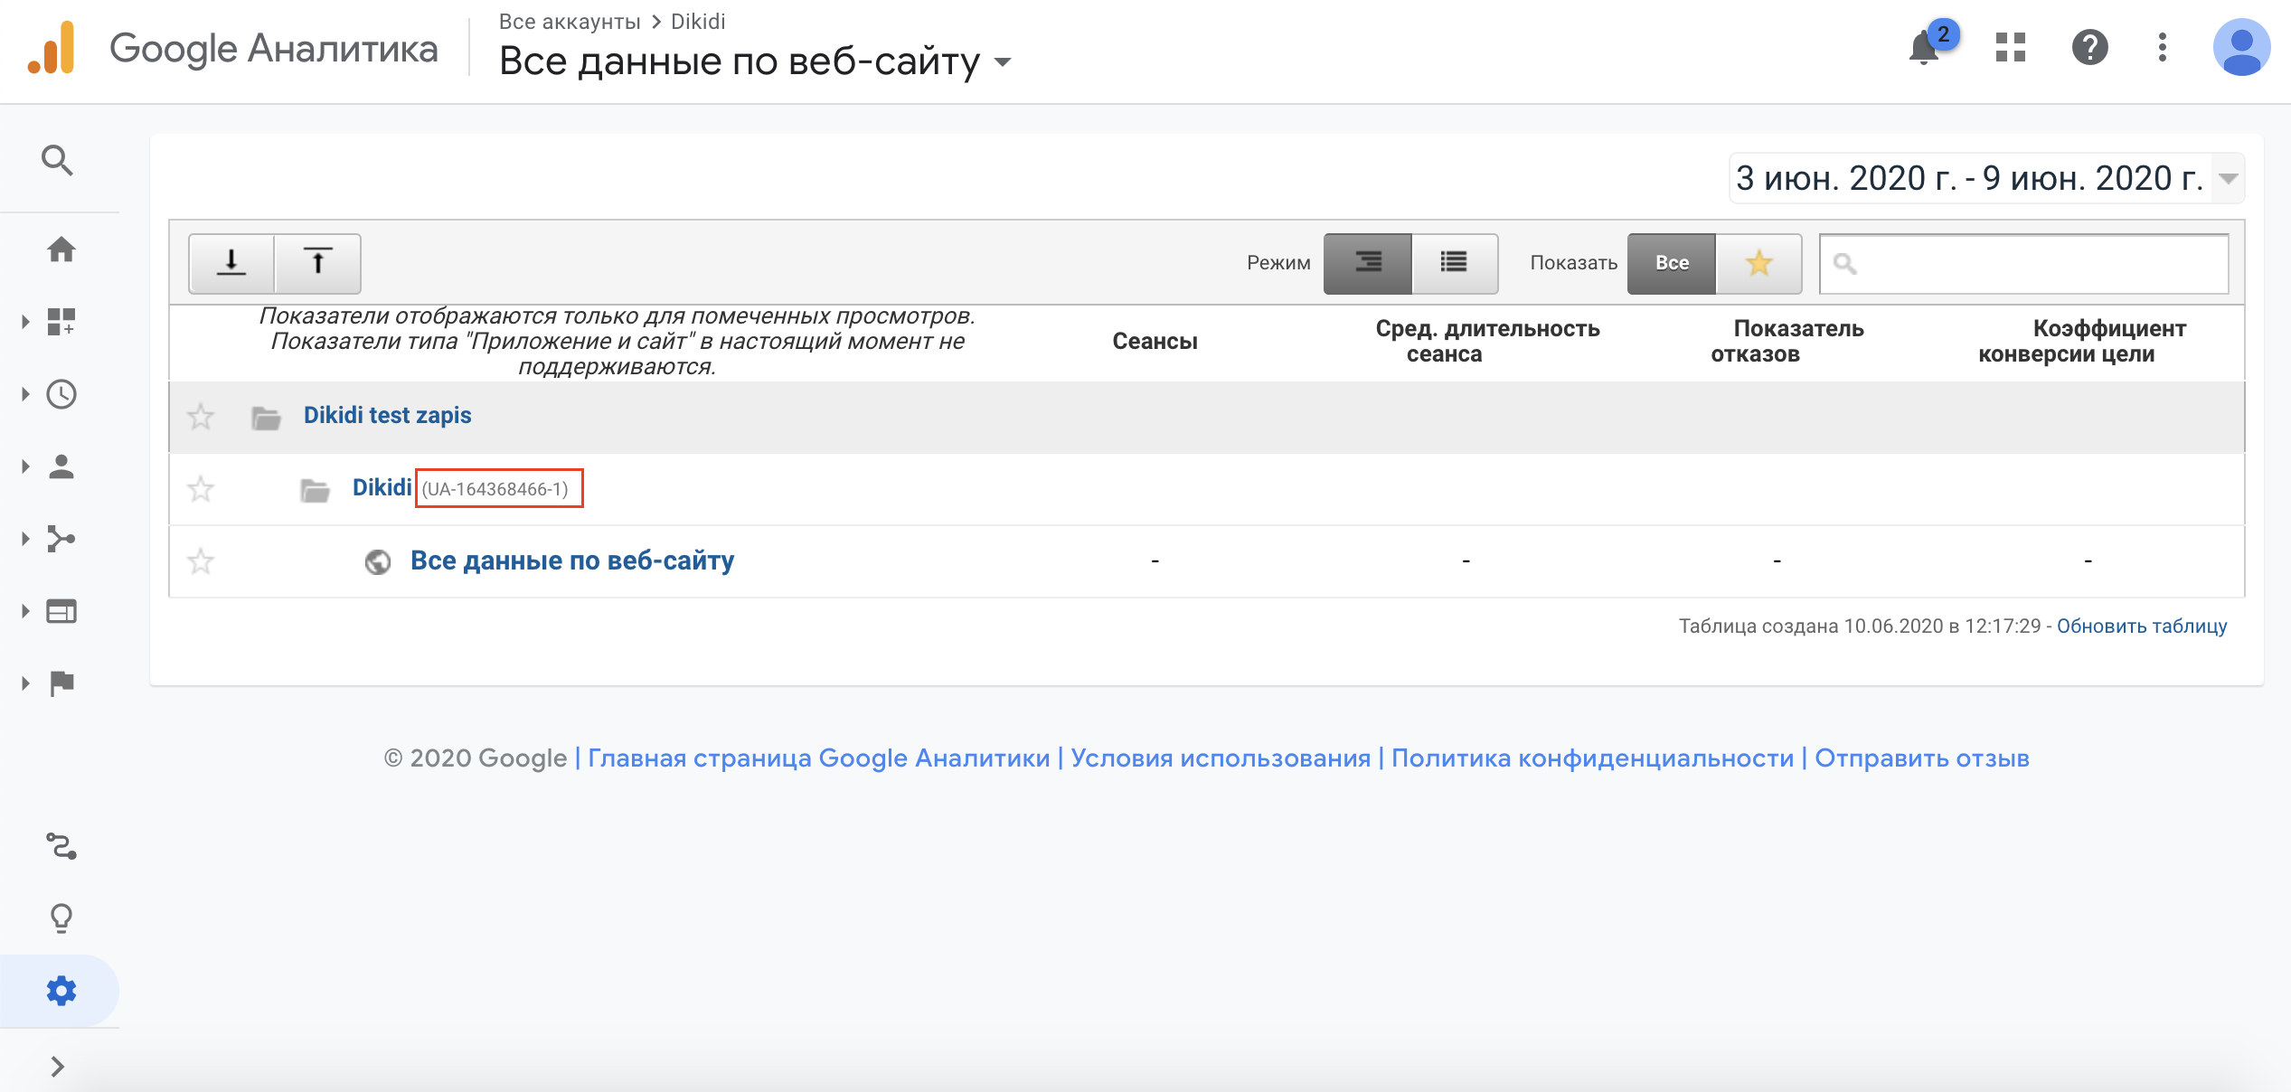This screenshot has height=1092, width=2291.
Task: Show only starred views
Action: (1758, 263)
